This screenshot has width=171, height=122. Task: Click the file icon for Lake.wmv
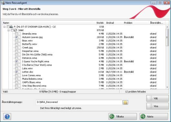pyautogui.click(x=19, y=68)
